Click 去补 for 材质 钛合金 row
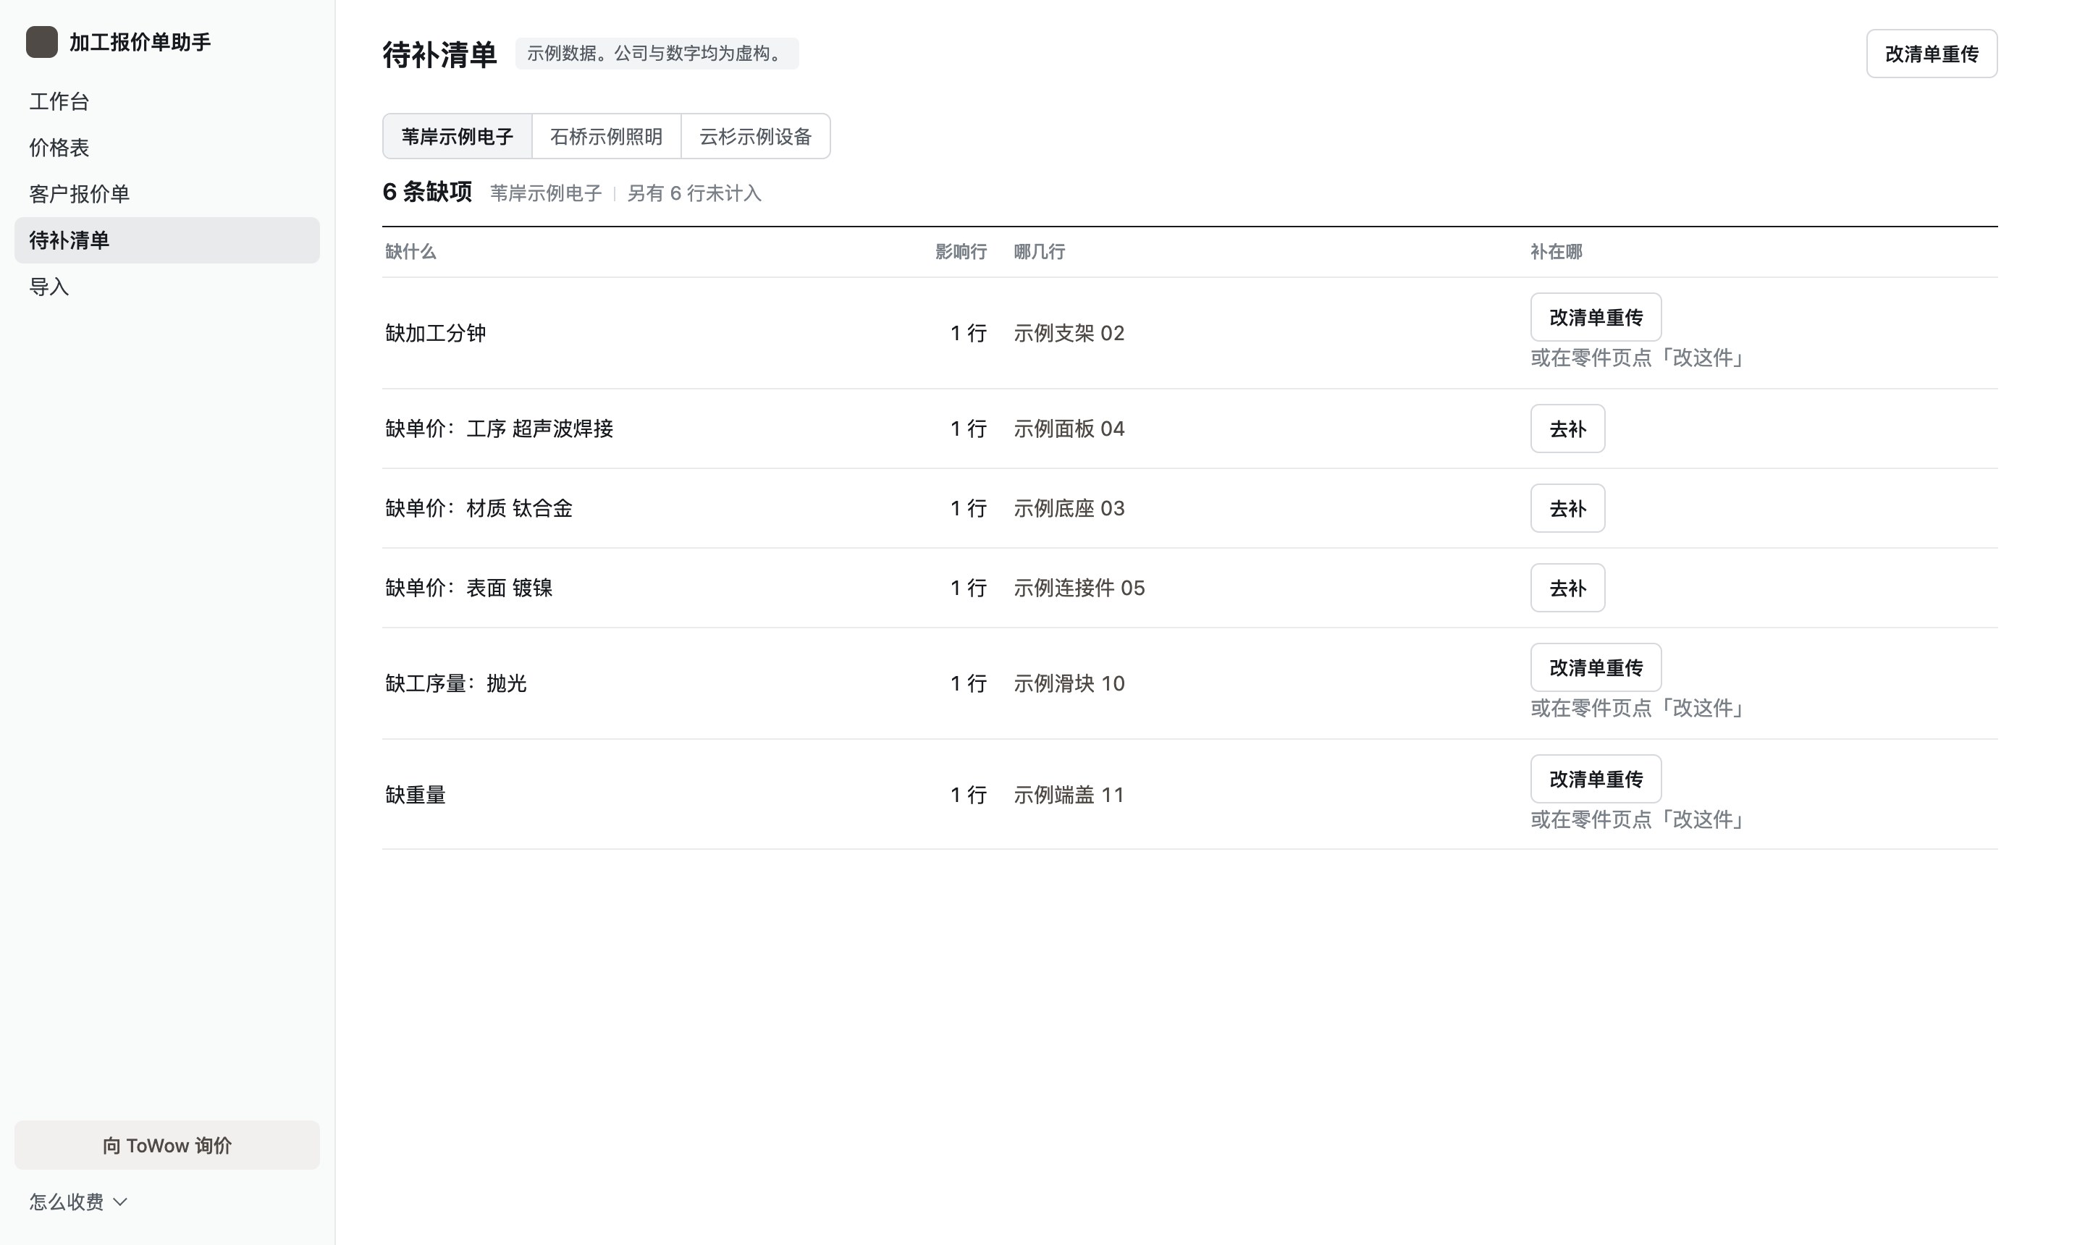Screen dimensions: 2085x1245 tap(1567, 508)
